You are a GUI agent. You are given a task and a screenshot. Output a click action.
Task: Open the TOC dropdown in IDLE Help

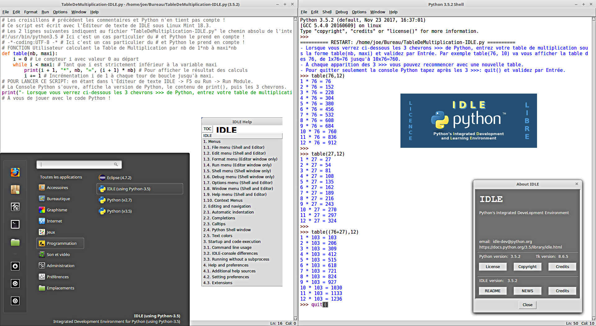[207, 129]
